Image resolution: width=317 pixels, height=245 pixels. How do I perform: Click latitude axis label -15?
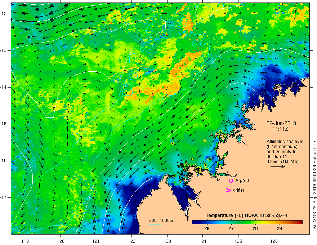tap(4, 124)
